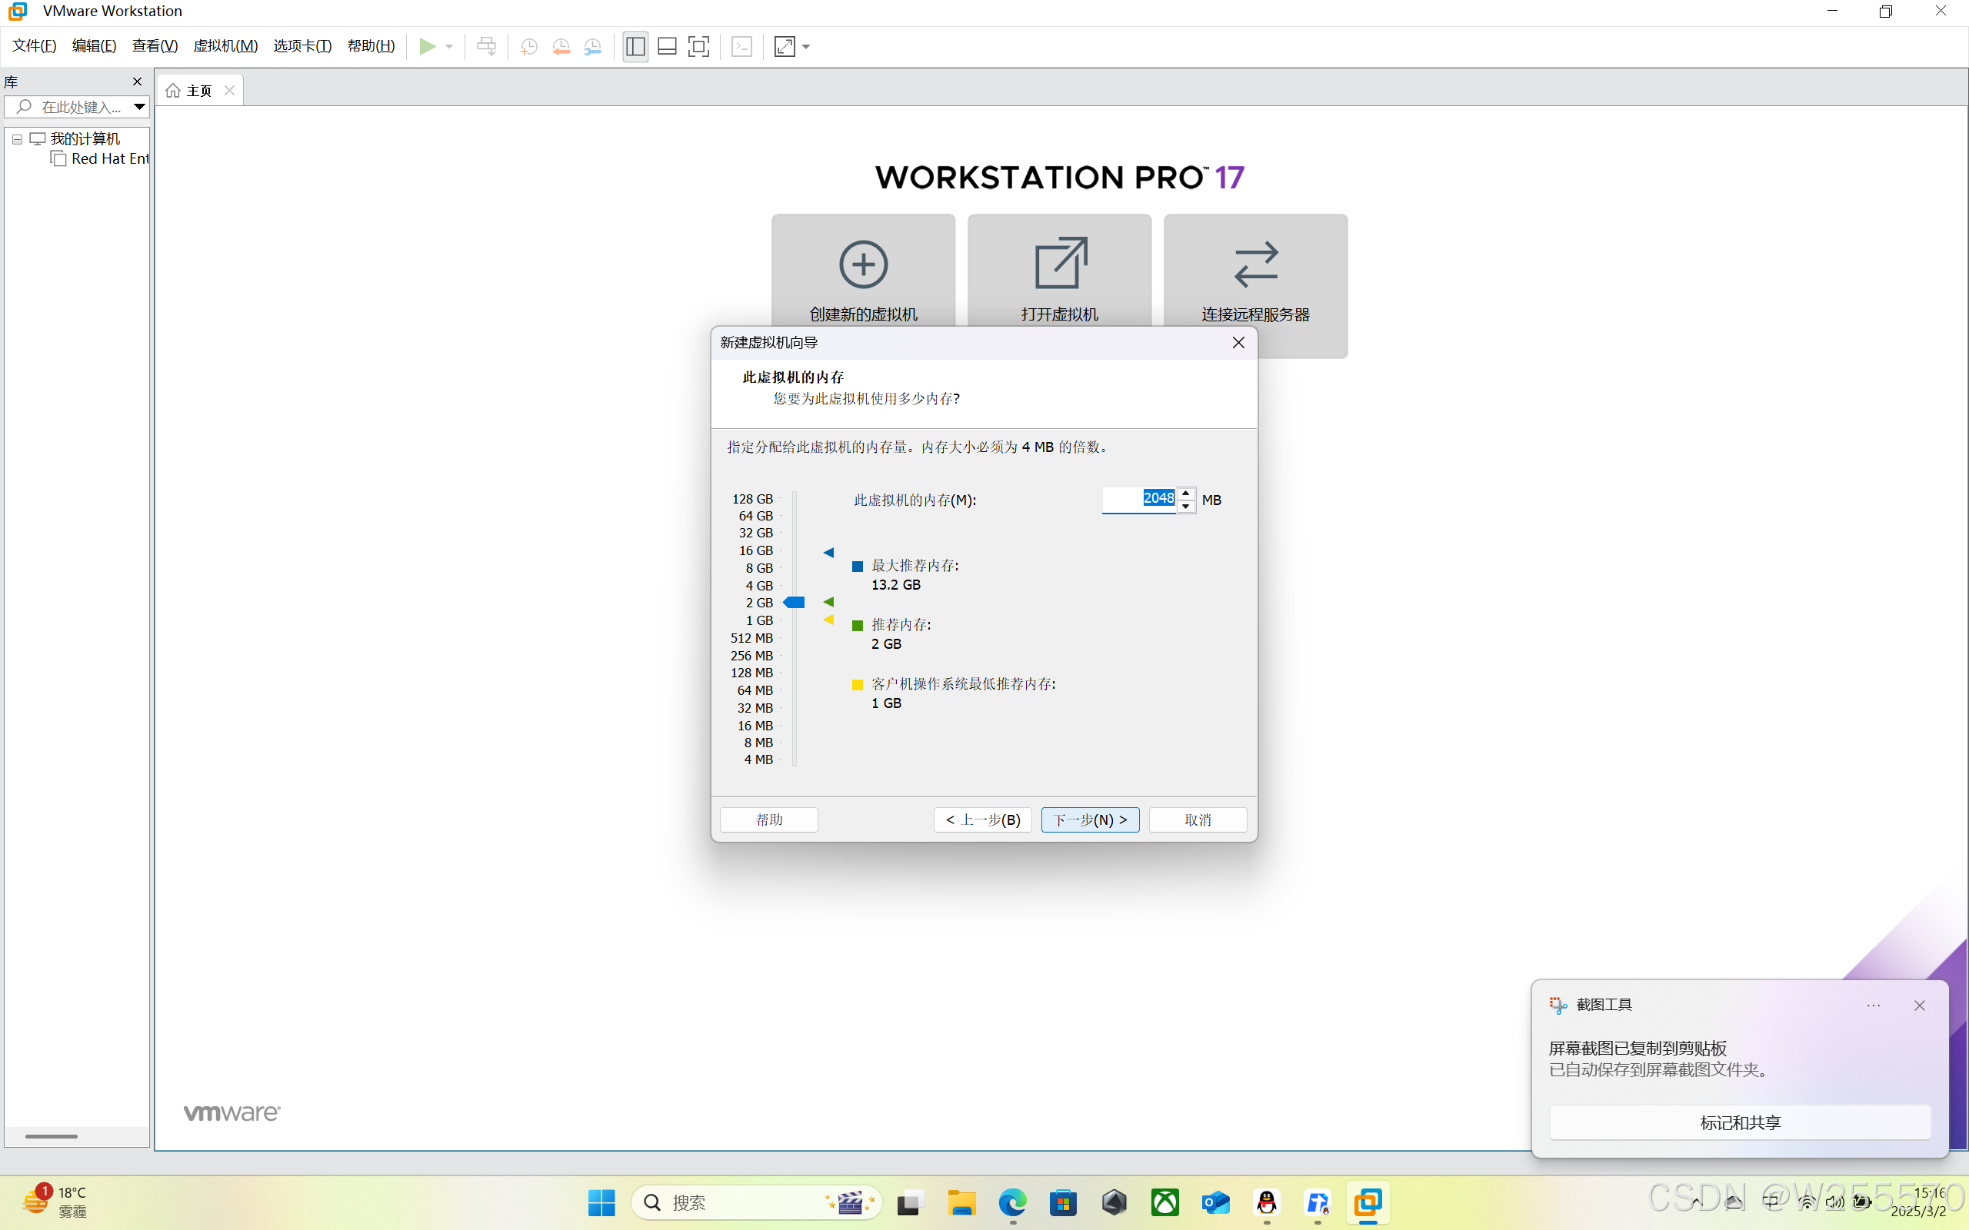This screenshot has height=1230, width=1969.
Task: Click the library horizontal scrollbar
Action: tap(52, 1136)
